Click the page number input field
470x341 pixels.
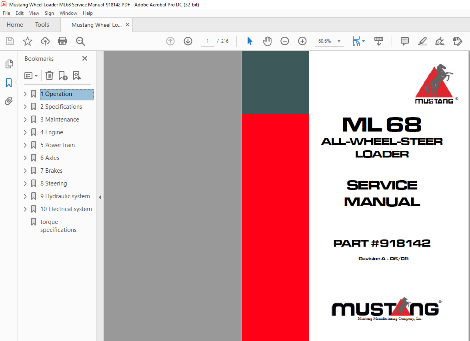tap(208, 41)
